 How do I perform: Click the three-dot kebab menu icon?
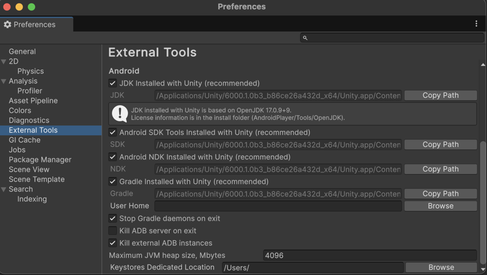click(476, 24)
